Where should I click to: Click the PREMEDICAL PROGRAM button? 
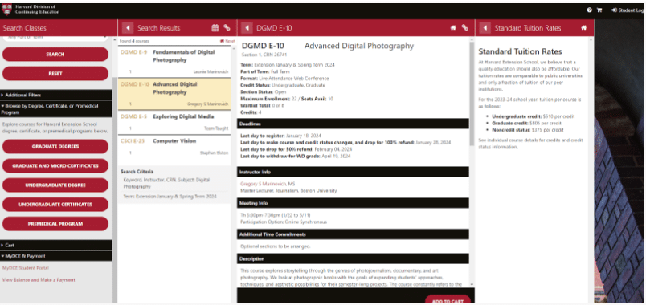click(55, 224)
